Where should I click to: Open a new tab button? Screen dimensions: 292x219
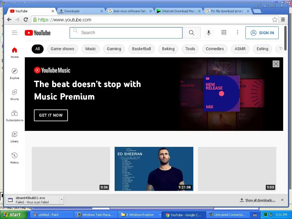click(x=257, y=11)
